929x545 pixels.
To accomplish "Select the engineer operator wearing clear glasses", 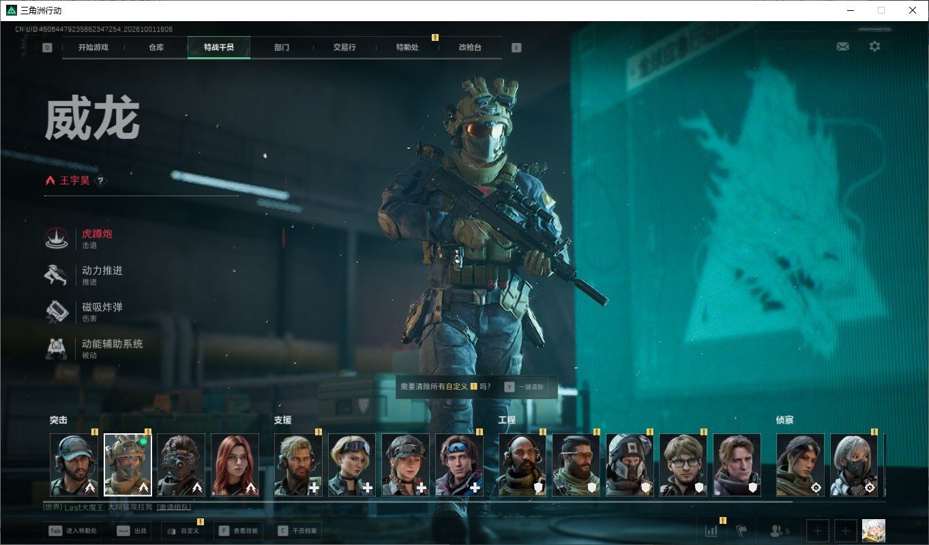I will coord(683,465).
